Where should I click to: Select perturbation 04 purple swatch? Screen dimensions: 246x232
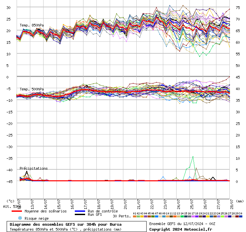pyautogui.click(x=146, y=216)
